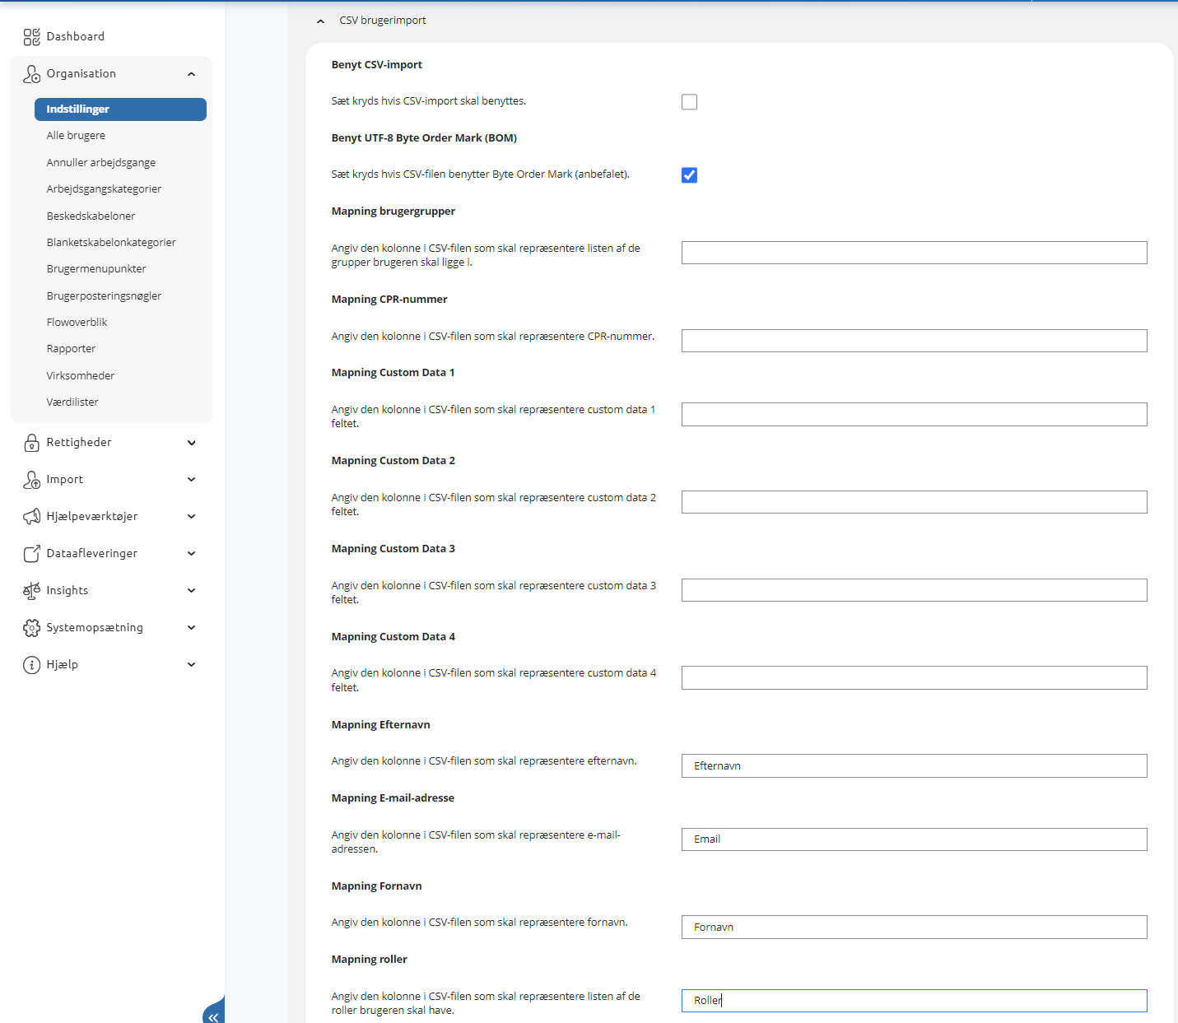
Task: Expand the Dataafleveringer menu chevron
Action: click(191, 554)
